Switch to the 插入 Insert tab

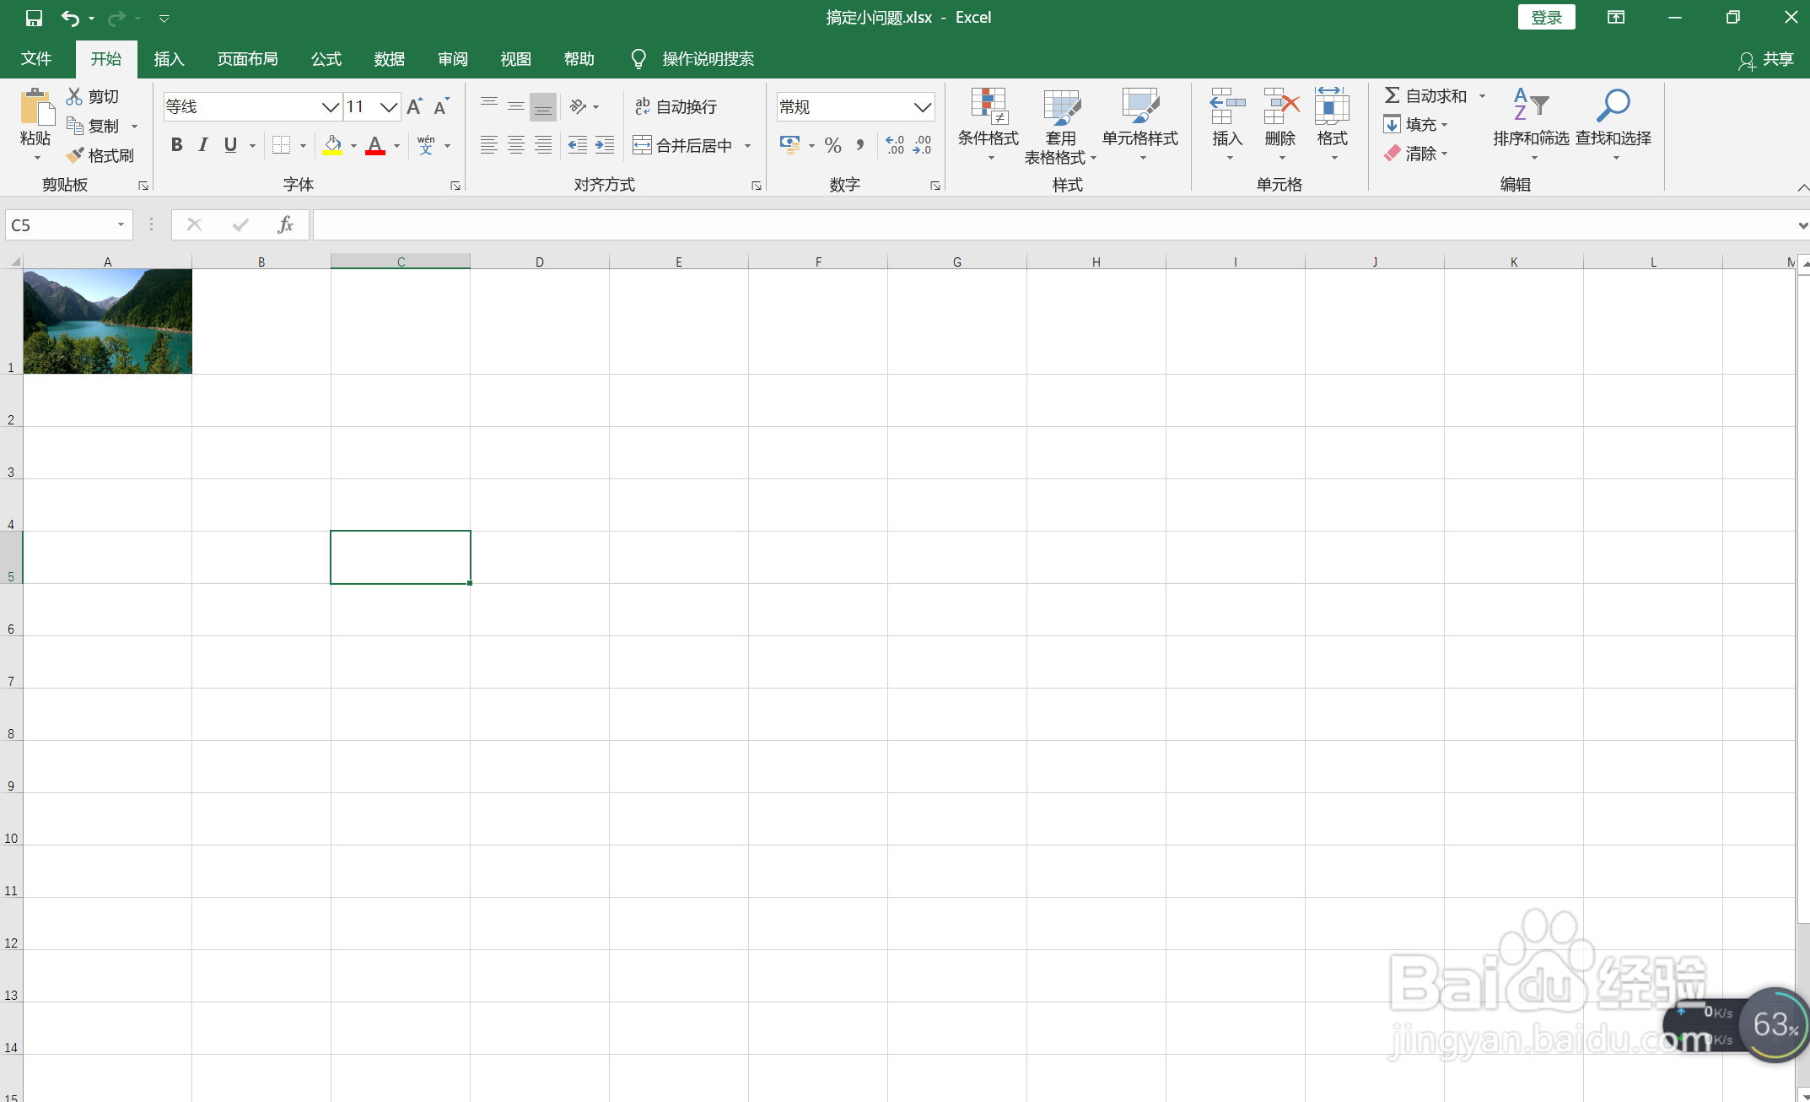pos(169,59)
